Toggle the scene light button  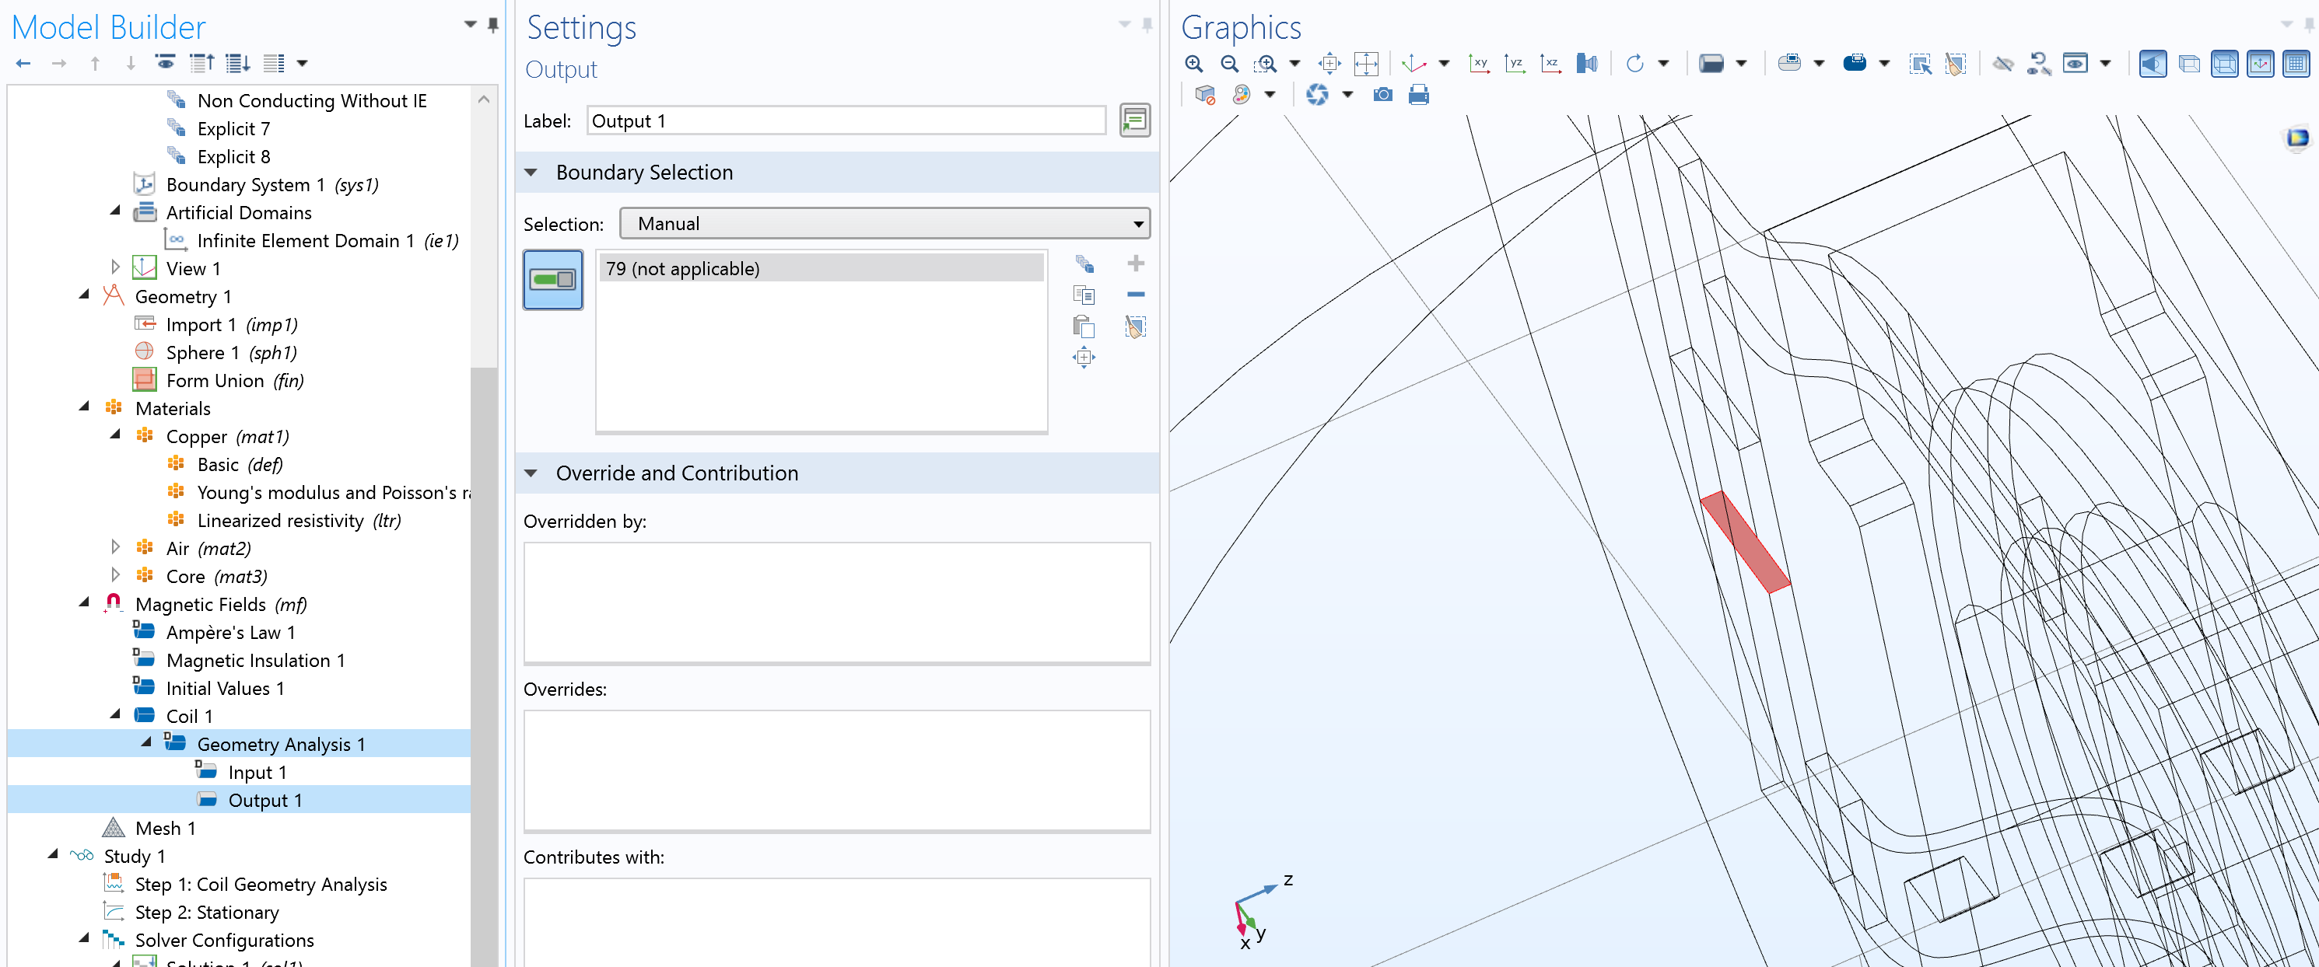pos(2153,63)
